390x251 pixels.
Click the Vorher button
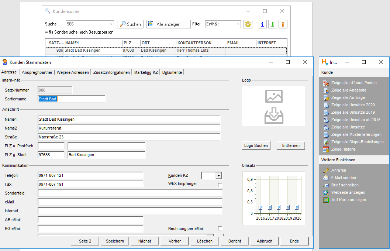(x=175, y=241)
